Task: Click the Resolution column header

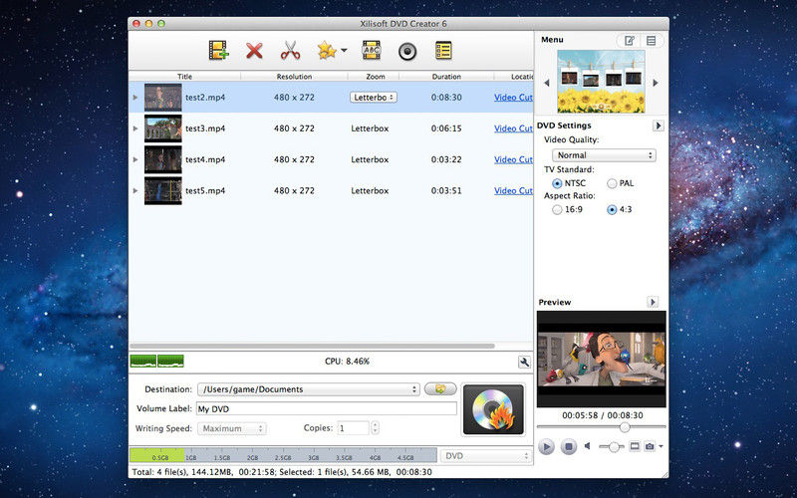Action: [294, 77]
